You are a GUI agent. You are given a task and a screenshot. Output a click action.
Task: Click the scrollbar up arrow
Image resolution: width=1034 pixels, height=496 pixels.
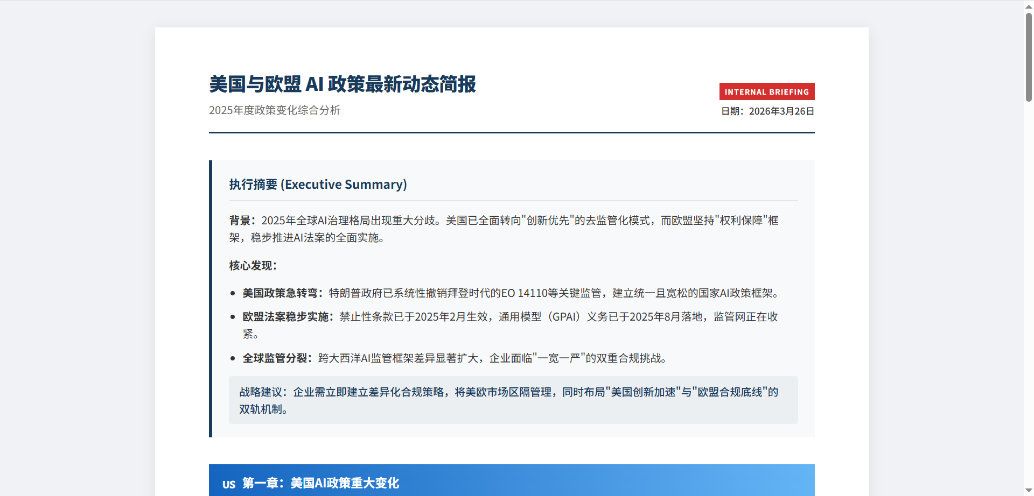(1029, 5)
